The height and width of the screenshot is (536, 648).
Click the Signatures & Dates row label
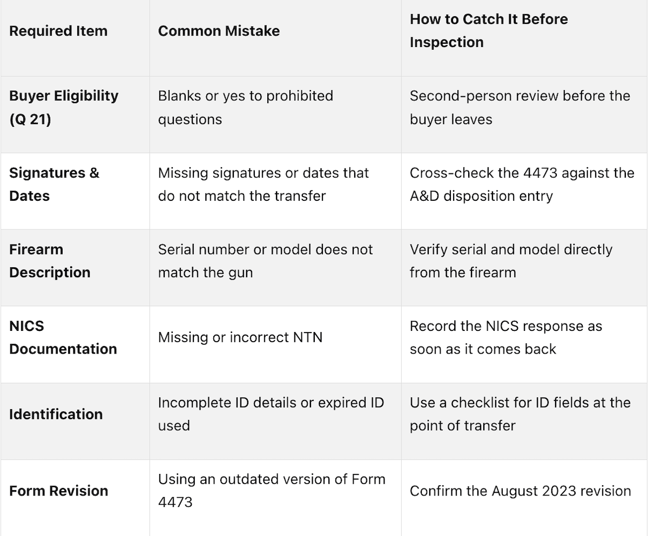click(55, 184)
